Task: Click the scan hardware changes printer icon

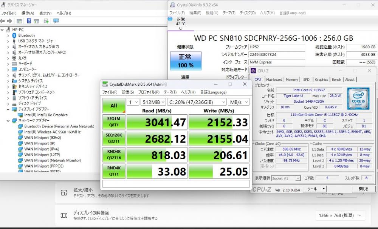Action: pos(46,21)
